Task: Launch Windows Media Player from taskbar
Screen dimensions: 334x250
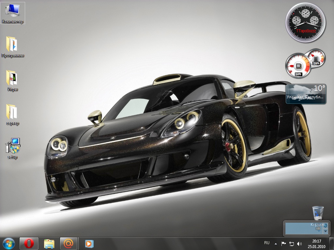Action: tap(89, 243)
